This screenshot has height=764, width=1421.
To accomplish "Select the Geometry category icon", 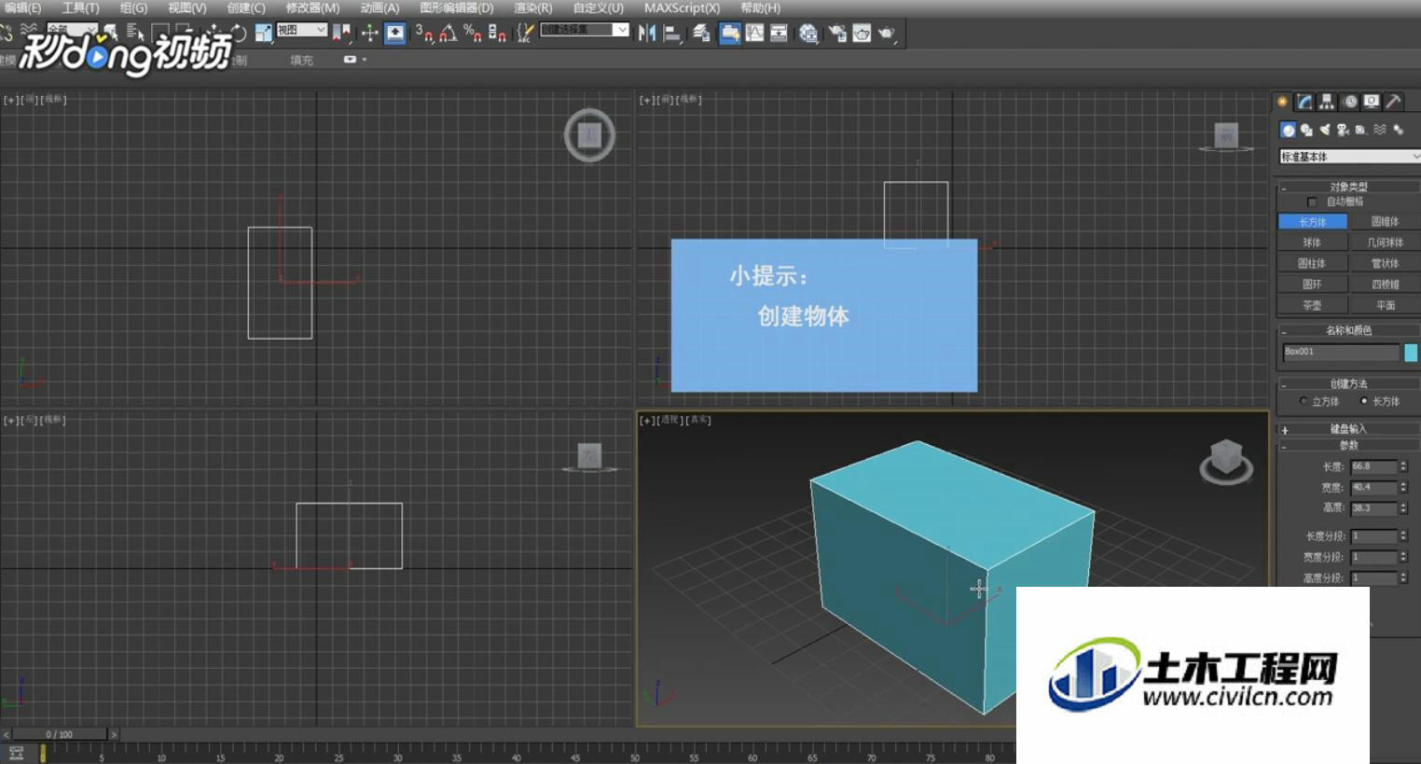I will click(1288, 130).
